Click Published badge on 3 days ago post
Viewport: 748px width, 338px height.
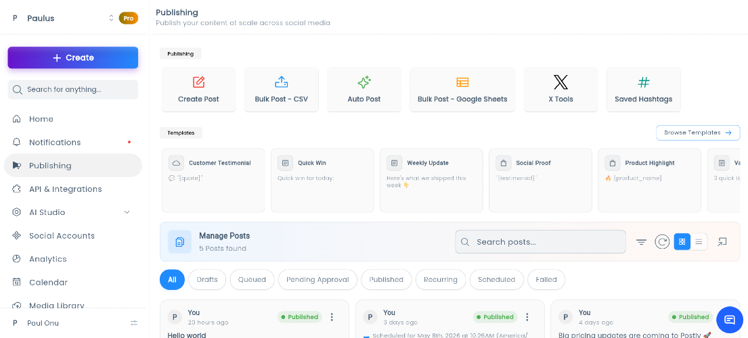click(x=495, y=317)
